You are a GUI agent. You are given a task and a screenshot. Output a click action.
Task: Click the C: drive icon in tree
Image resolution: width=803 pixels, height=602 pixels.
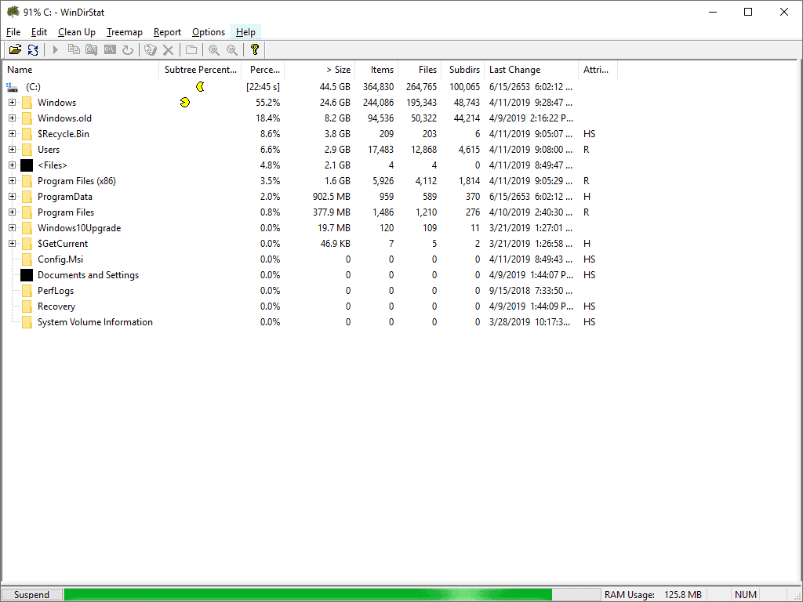[x=13, y=87]
